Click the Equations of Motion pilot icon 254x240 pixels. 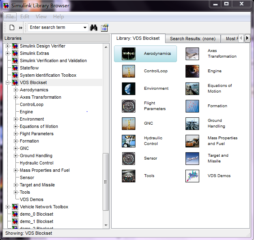192,89
